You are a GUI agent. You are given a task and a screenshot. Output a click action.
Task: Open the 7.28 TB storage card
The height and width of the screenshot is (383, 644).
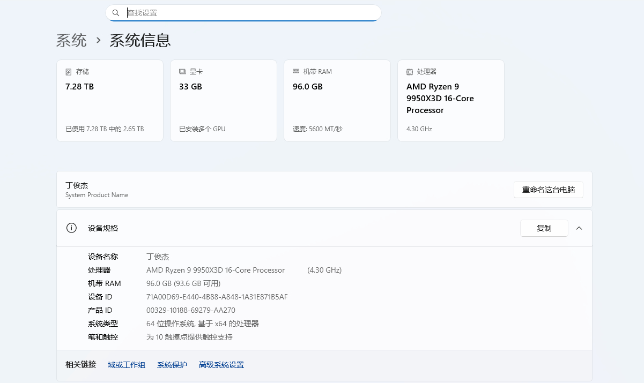tap(109, 100)
